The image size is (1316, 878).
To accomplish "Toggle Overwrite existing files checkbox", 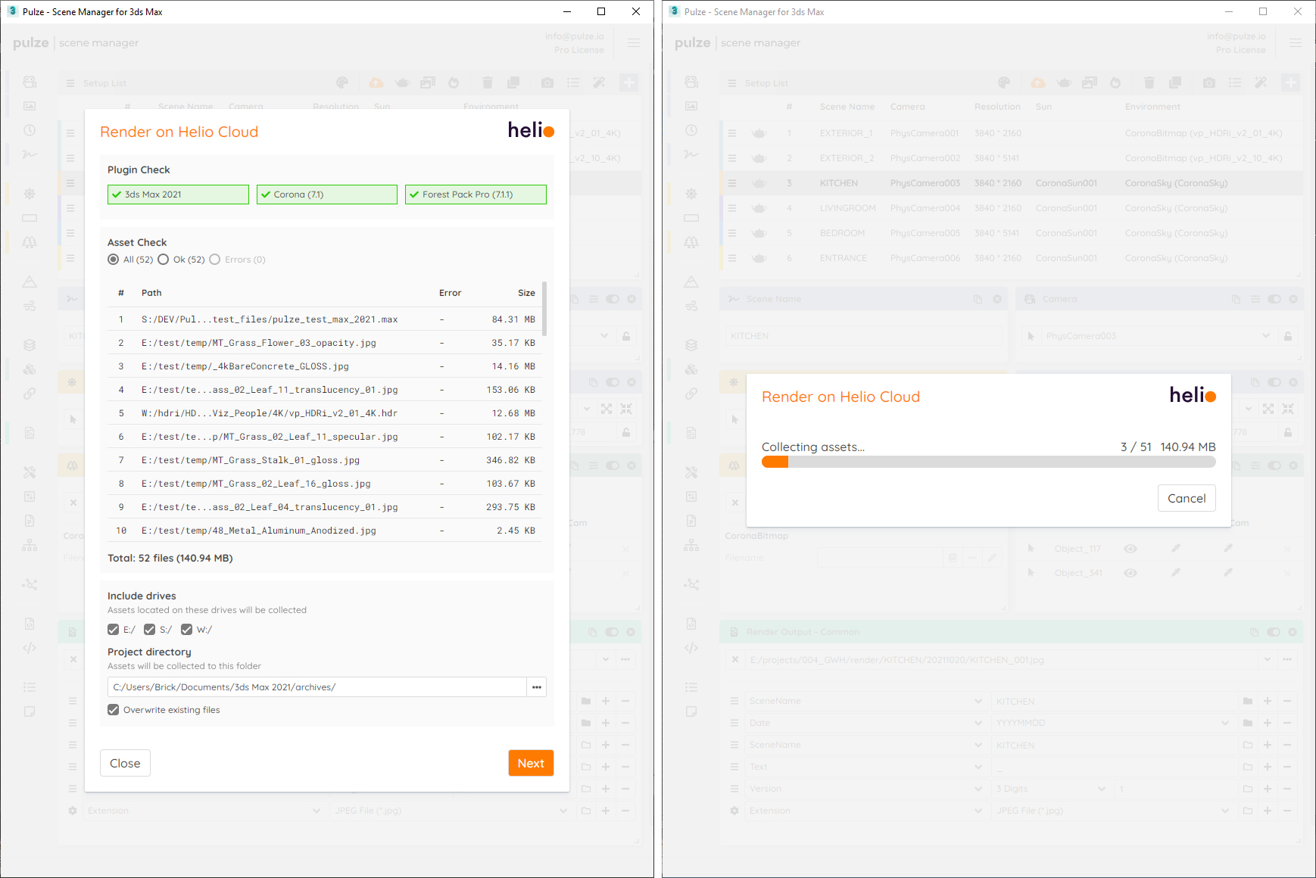I will pos(114,710).
